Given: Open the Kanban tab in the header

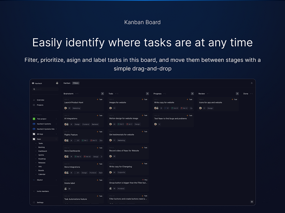Looking at the screenshot, I should (67, 83).
